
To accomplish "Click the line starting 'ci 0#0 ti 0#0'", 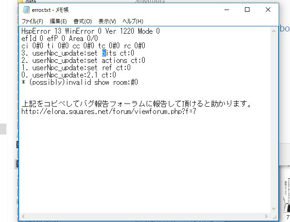I will coord(83,46).
